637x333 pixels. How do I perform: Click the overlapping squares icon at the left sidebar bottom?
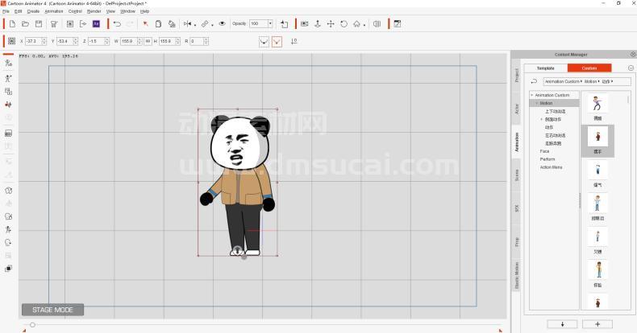click(8, 269)
